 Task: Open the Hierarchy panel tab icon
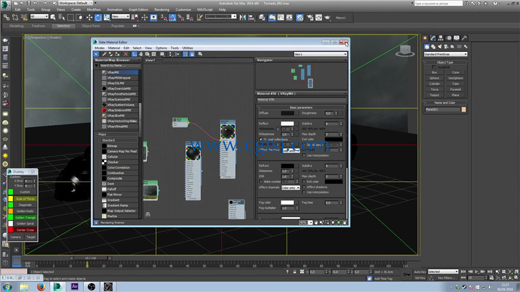(441, 38)
